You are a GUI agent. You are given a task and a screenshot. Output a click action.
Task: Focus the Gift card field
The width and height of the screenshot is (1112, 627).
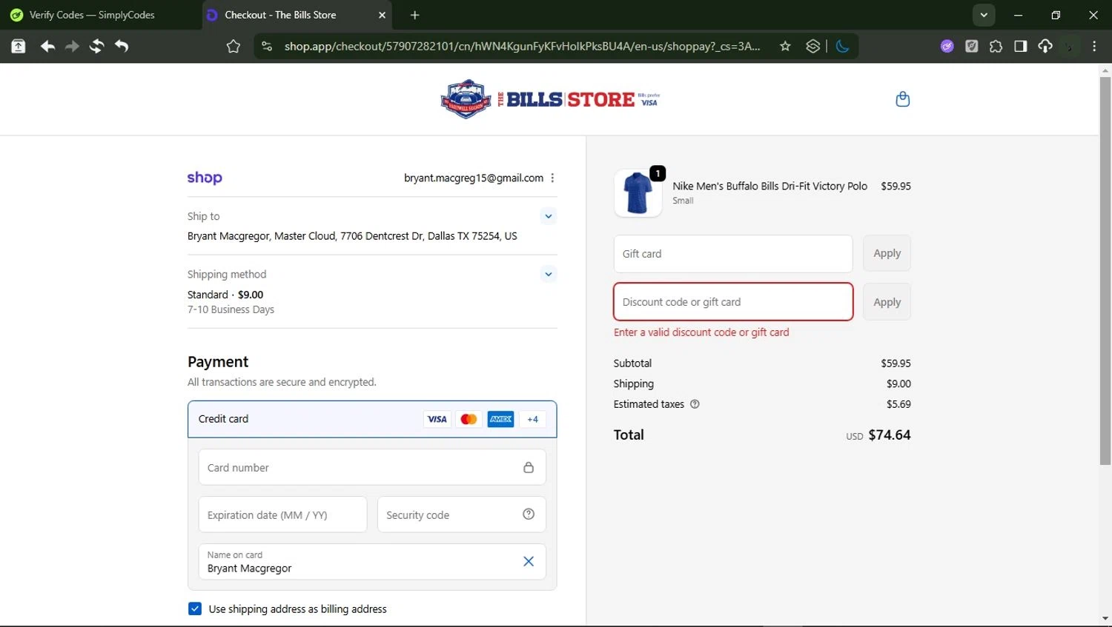pos(733,253)
